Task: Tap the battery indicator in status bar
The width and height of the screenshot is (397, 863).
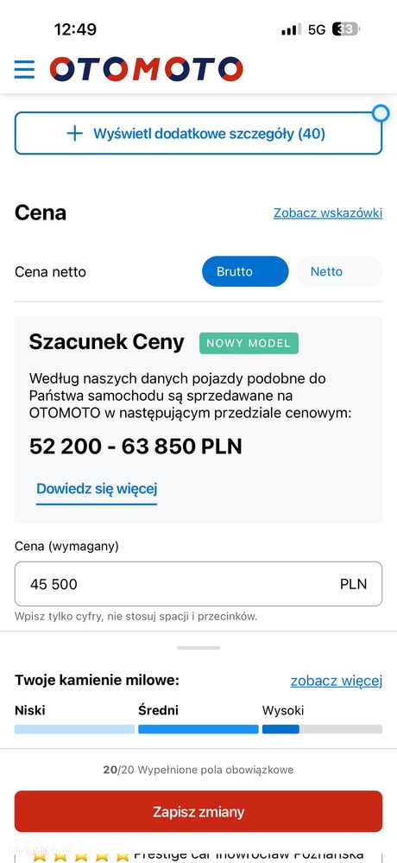Action: [x=346, y=29]
